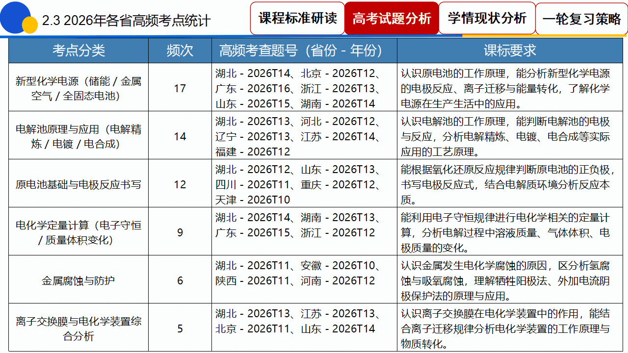This screenshot has height=353, width=628.
Task: Select the 原电池基础与电极反应书写 cell
Action: (78, 184)
